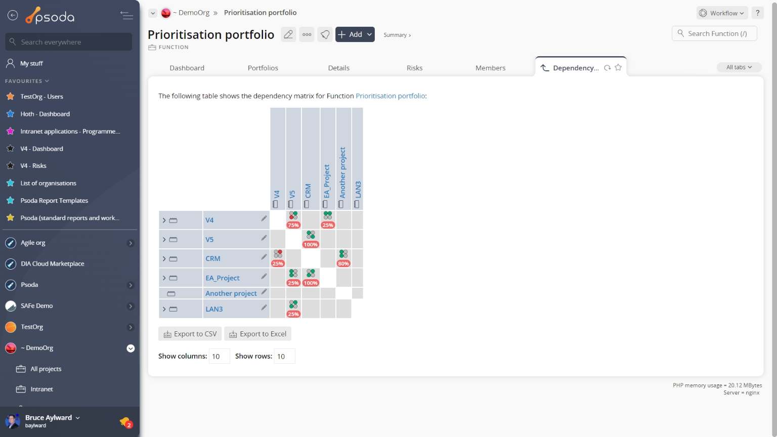Switch to the Risks tab

(x=414, y=68)
